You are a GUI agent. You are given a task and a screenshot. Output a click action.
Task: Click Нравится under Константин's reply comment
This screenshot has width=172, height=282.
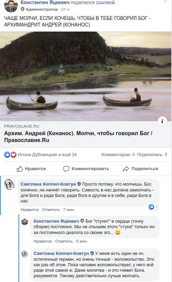click(x=42, y=242)
